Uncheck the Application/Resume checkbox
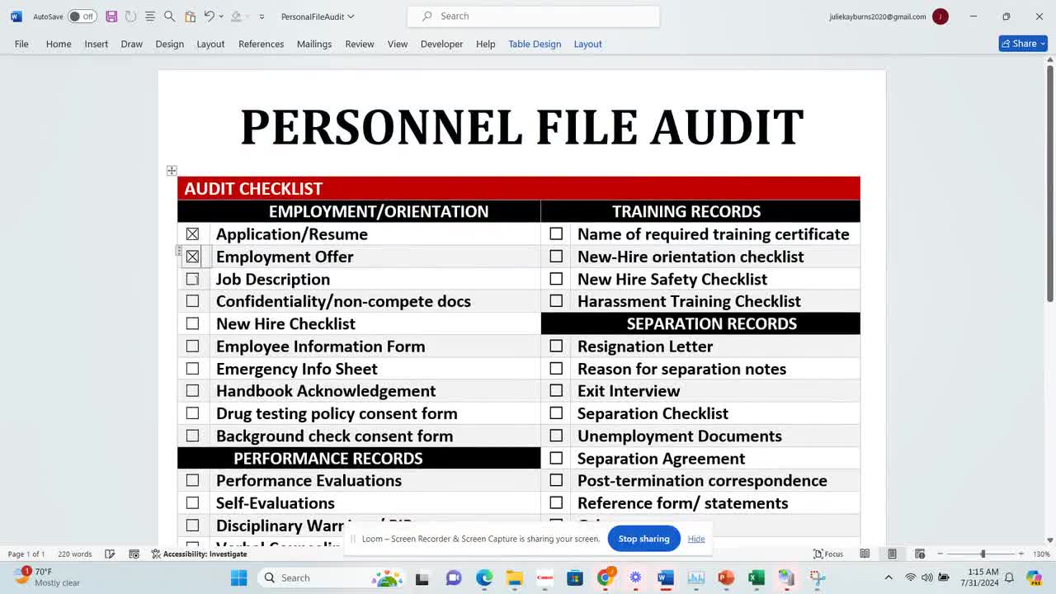The image size is (1056, 594). click(x=192, y=234)
